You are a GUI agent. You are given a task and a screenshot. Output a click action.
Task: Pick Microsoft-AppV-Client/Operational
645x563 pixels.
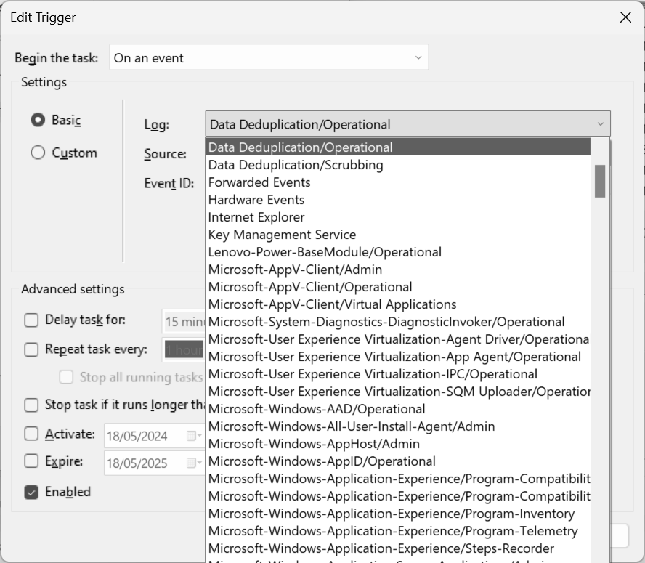click(x=398, y=286)
